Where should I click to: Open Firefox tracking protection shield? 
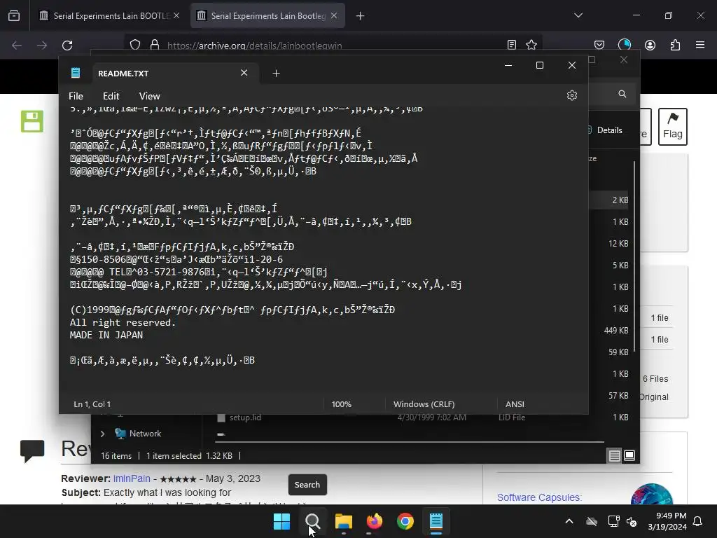click(135, 45)
